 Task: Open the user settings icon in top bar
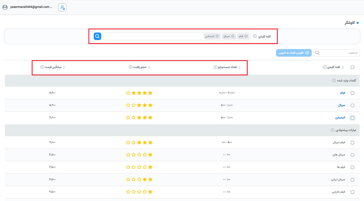[x=62, y=7]
